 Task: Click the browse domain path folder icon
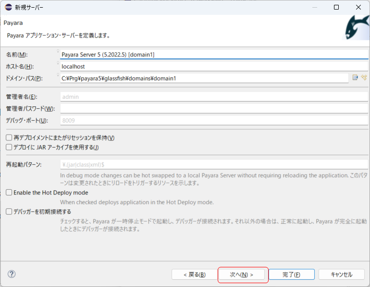pyautogui.click(x=355, y=78)
